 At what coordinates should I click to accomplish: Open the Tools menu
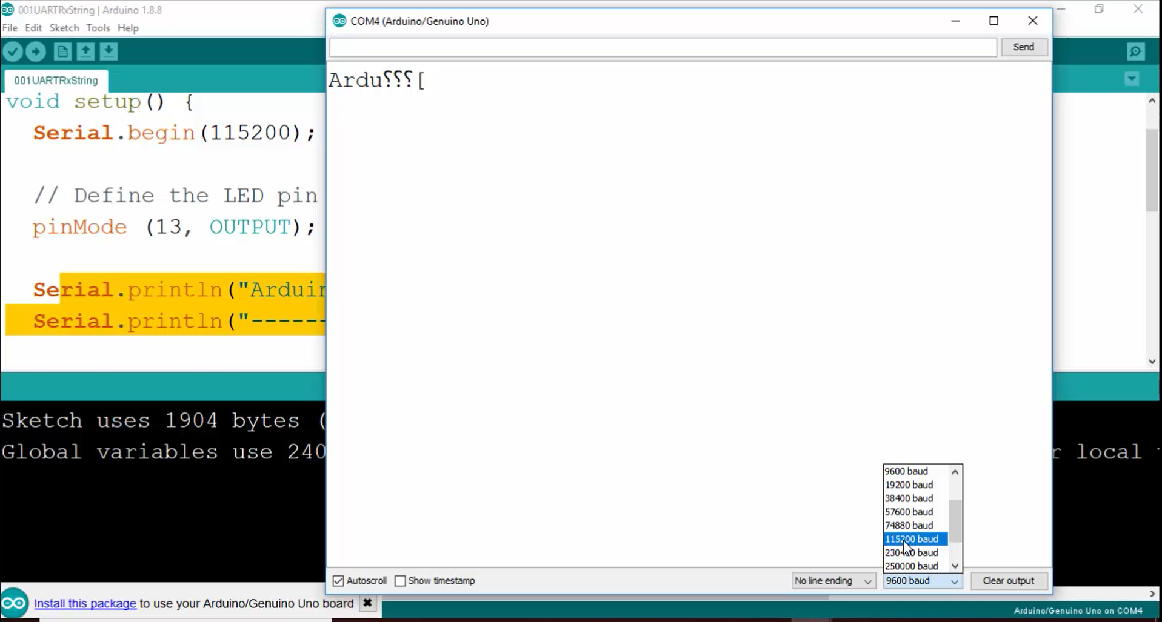point(98,28)
